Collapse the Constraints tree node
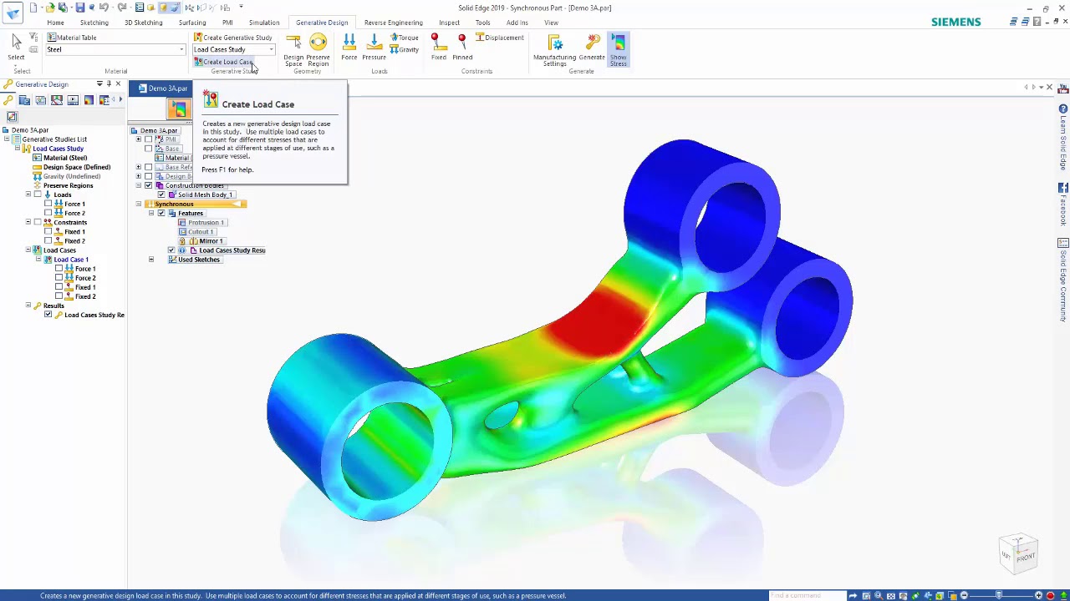Image resolution: width=1070 pixels, height=601 pixels. 28,222
